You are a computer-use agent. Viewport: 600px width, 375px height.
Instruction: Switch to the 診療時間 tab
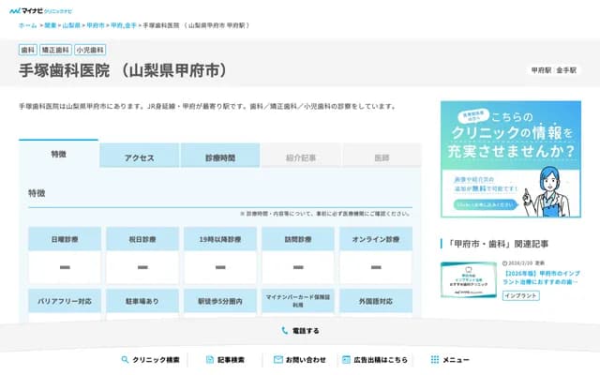point(220,157)
